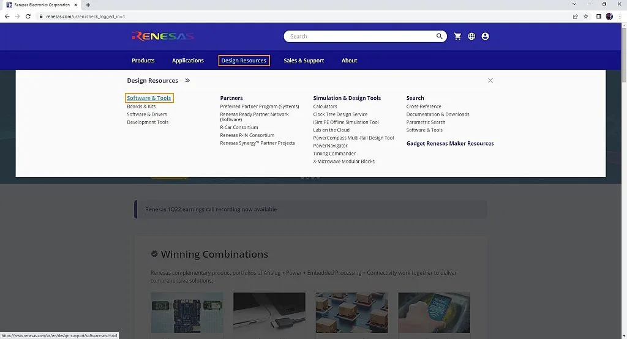627x339 pixels.
Task: Click the Renesas logo
Action: click(x=163, y=36)
